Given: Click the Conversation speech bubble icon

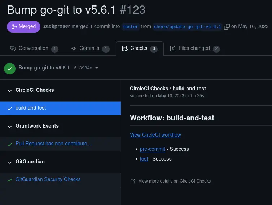Looking at the screenshot, I should [13, 48].
